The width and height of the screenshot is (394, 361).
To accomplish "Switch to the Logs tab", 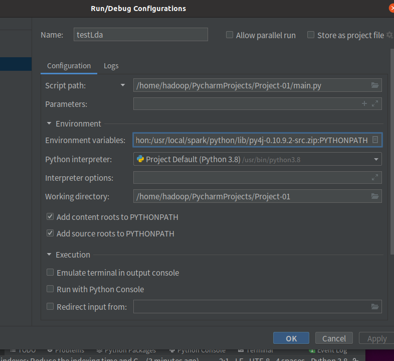I will point(111,66).
